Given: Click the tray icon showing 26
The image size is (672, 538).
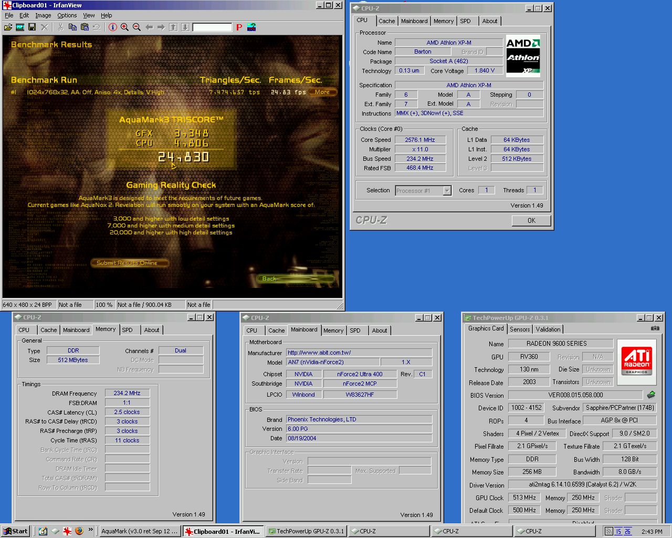Looking at the screenshot, I should coord(627,531).
